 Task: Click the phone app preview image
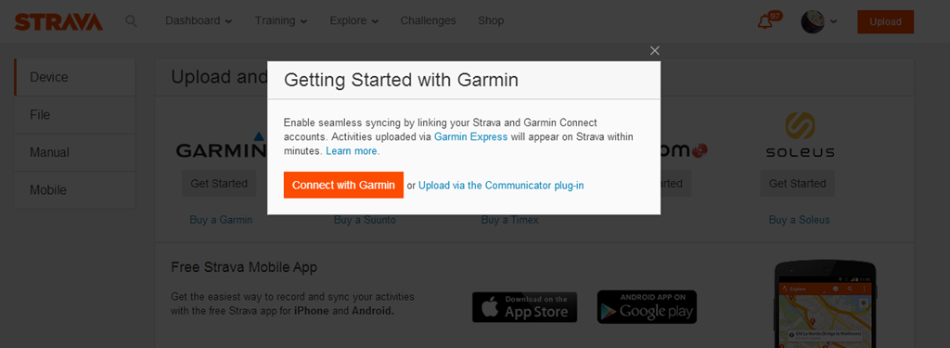[x=826, y=305]
